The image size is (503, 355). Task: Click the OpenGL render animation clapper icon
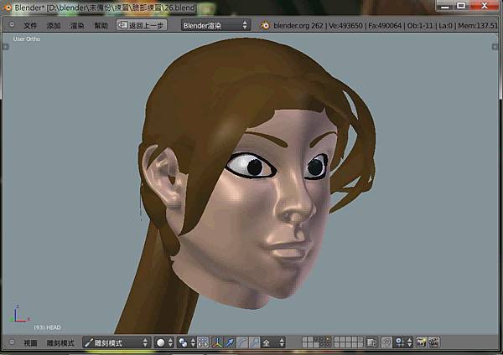tap(434, 342)
